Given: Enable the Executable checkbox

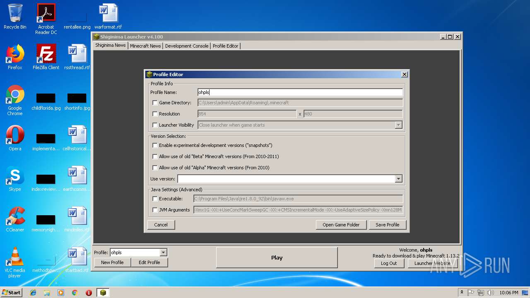Looking at the screenshot, I should pyautogui.click(x=155, y=199).
